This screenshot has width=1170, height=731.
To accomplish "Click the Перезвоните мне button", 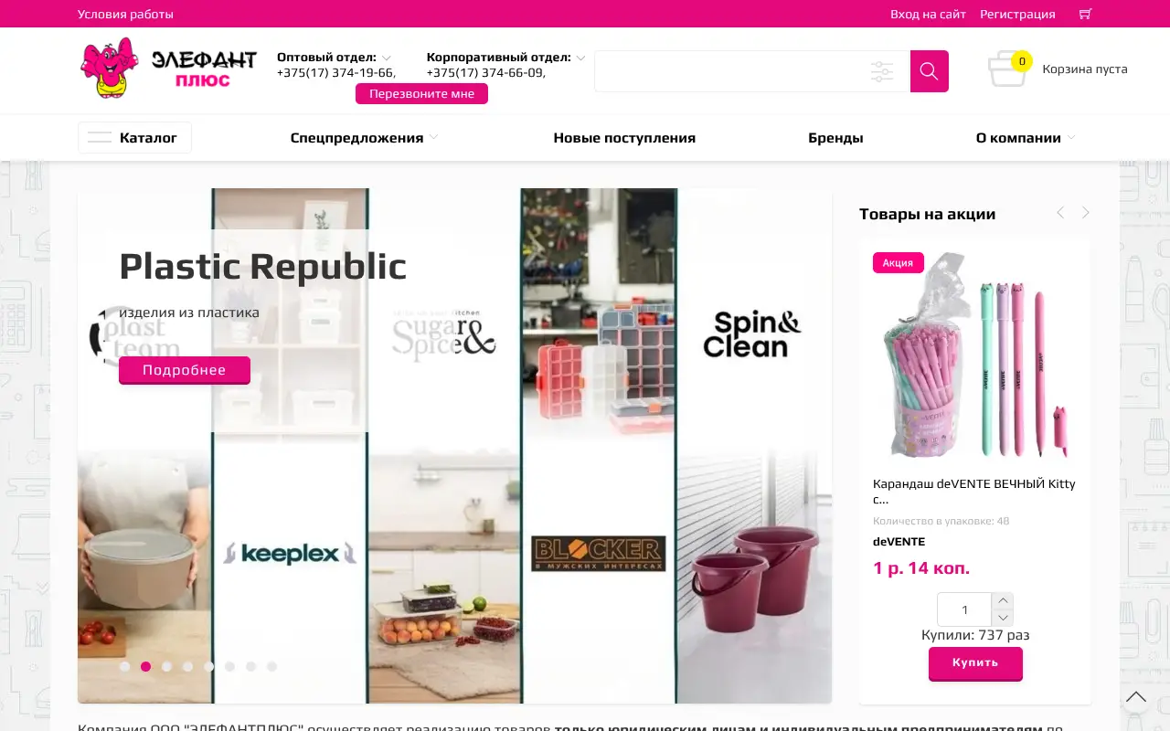I will coord(421,93).
